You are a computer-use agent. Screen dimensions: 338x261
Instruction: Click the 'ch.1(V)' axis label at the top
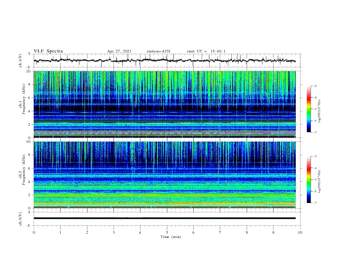(20, 61)
